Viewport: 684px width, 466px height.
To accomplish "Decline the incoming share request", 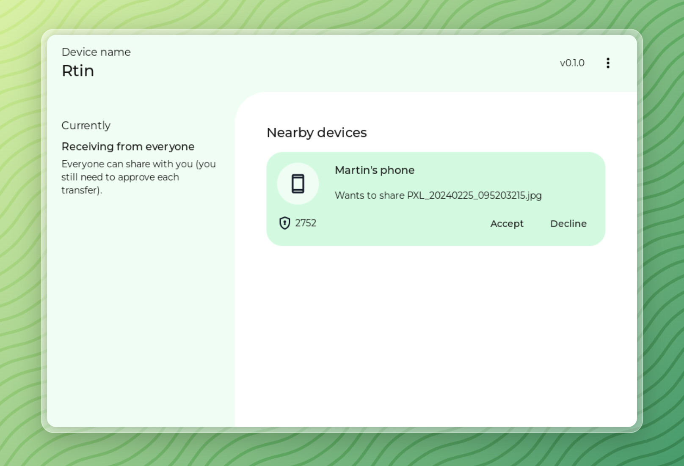I will (568, 224).
